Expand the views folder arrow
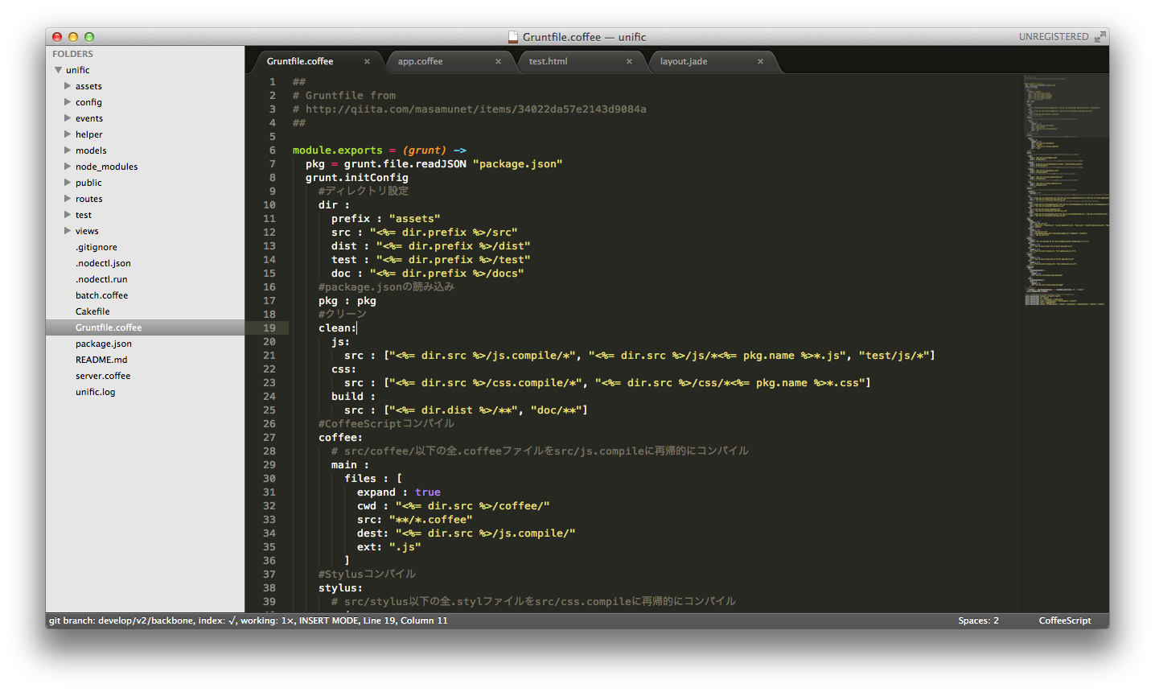This screenshot has width=1155, height=692. 68,231
